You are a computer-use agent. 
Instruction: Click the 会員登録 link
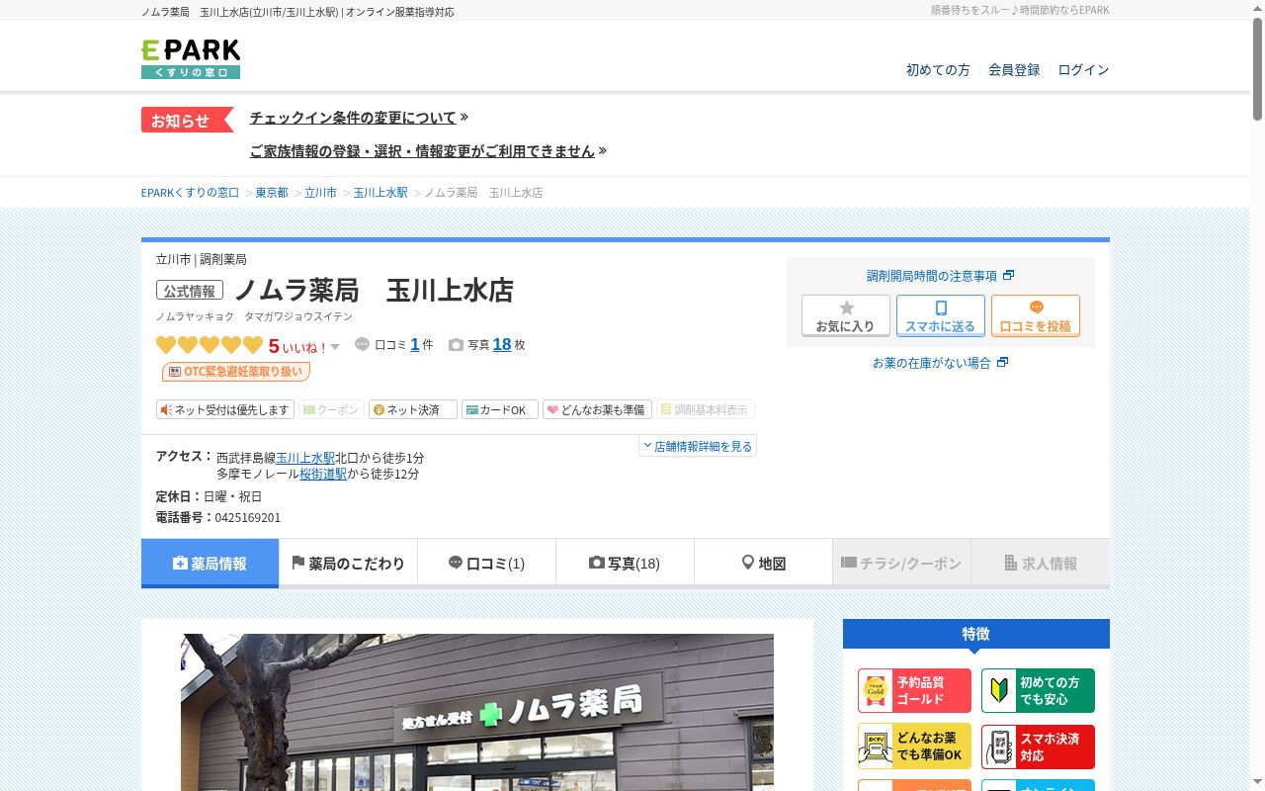(1014, 70)
